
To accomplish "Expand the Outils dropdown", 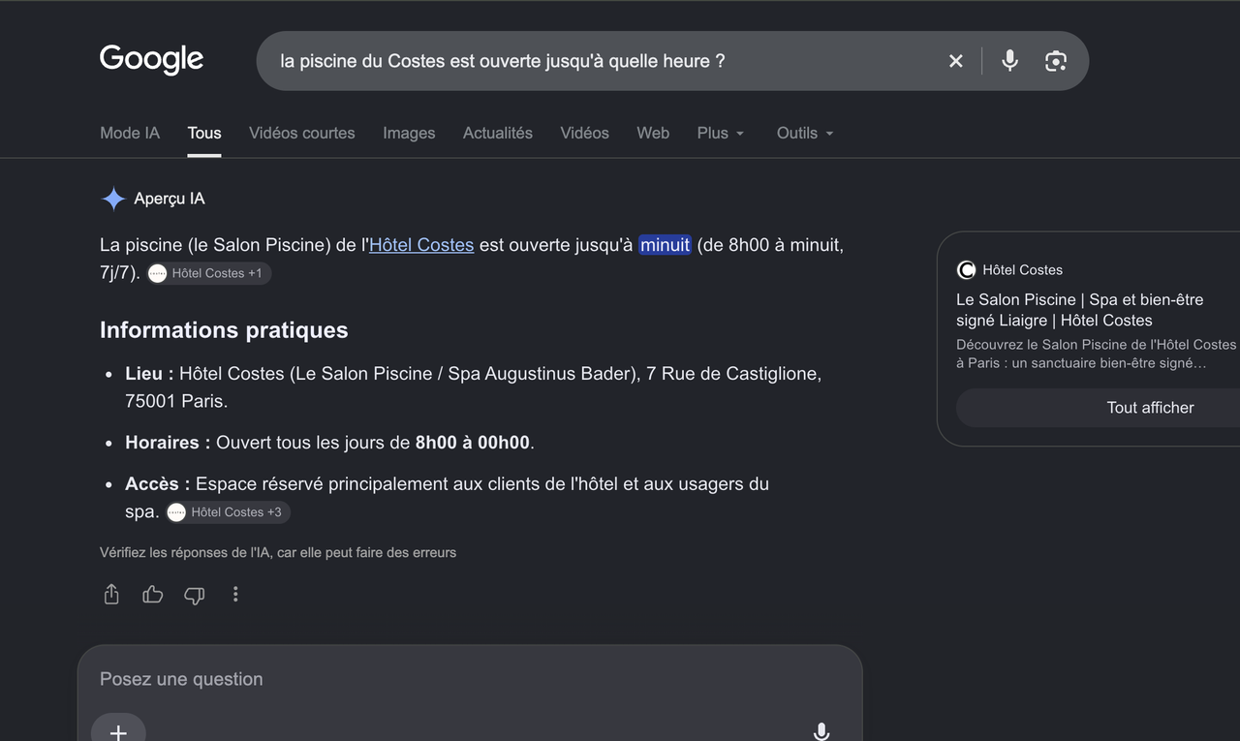I will [x=805, y=133].
